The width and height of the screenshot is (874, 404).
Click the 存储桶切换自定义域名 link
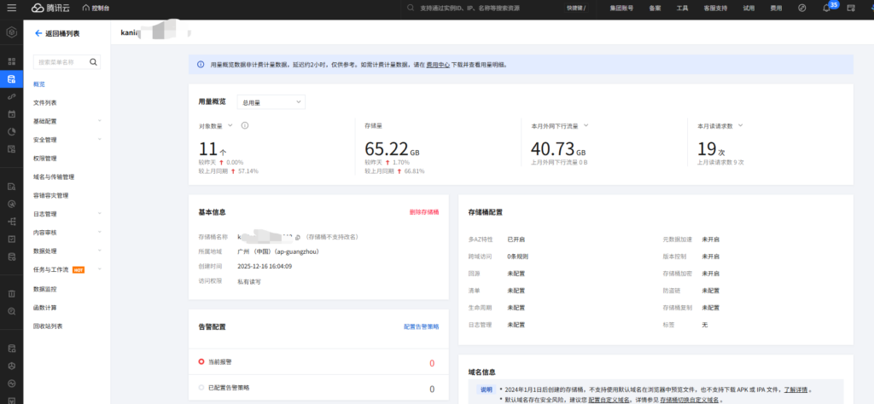690,400
